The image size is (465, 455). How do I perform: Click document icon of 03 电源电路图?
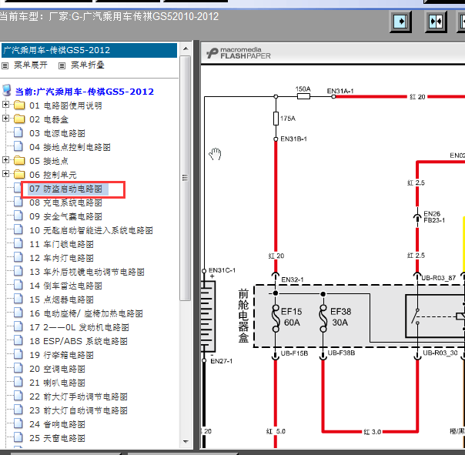pos(18,132)
